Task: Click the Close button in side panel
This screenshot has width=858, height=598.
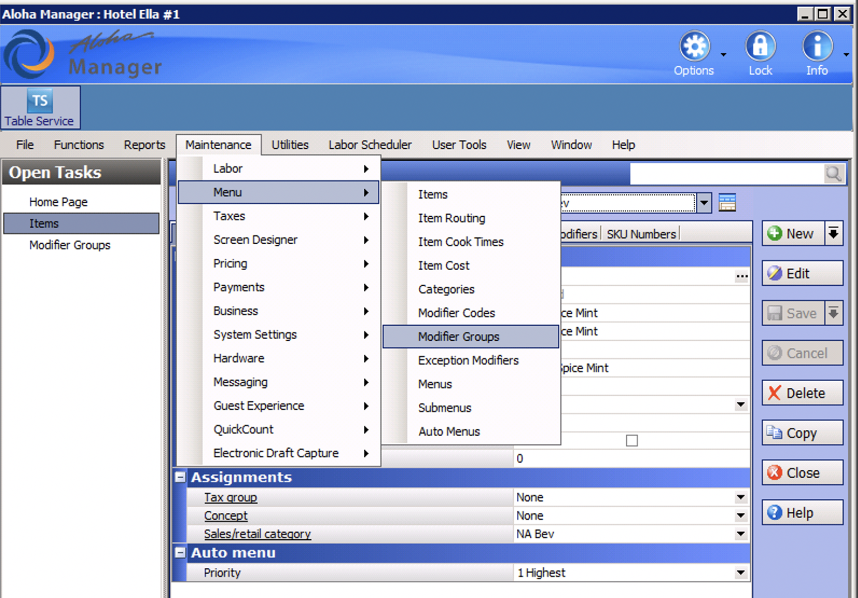Action: (x=802, y=473)
